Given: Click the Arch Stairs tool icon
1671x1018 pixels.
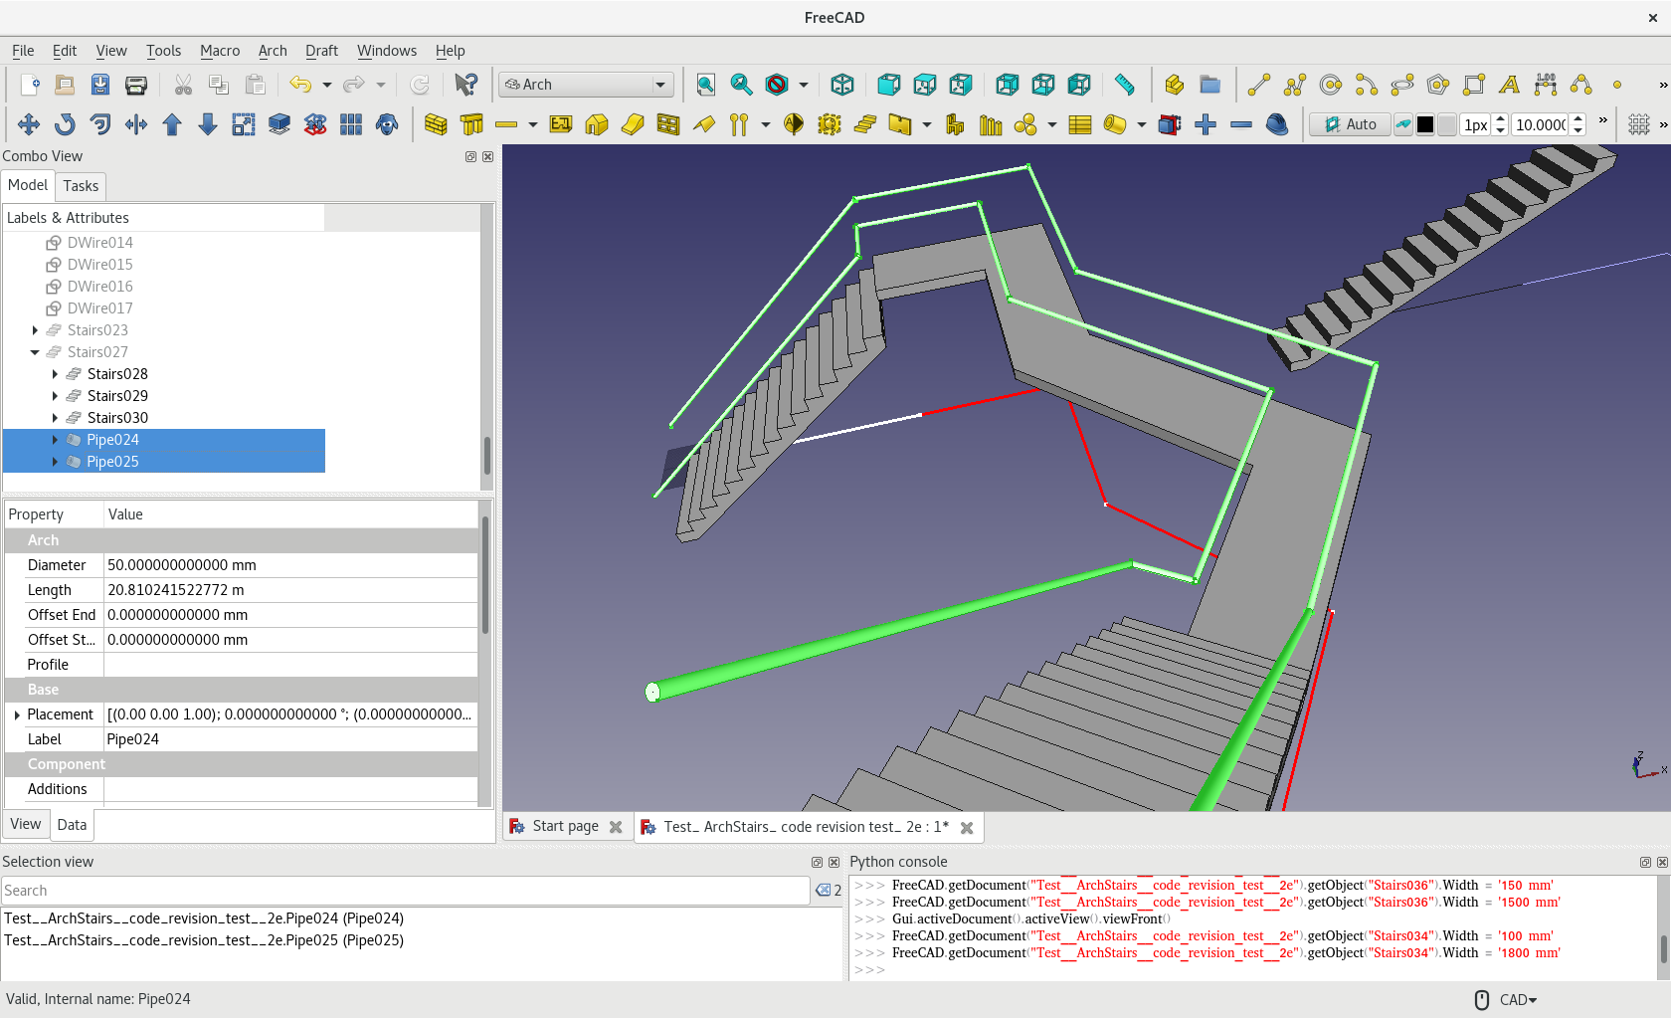Looking at the screenshot, I should pyautogui.click(x=865, y=124).
